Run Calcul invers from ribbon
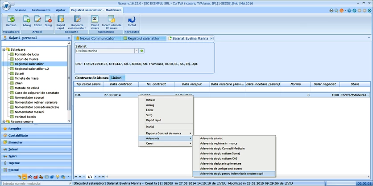Viewport: 373px width, 186px height. (95, 22)
